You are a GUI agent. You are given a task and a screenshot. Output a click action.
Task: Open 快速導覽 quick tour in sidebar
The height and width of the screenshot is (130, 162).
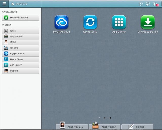[21, 71]
